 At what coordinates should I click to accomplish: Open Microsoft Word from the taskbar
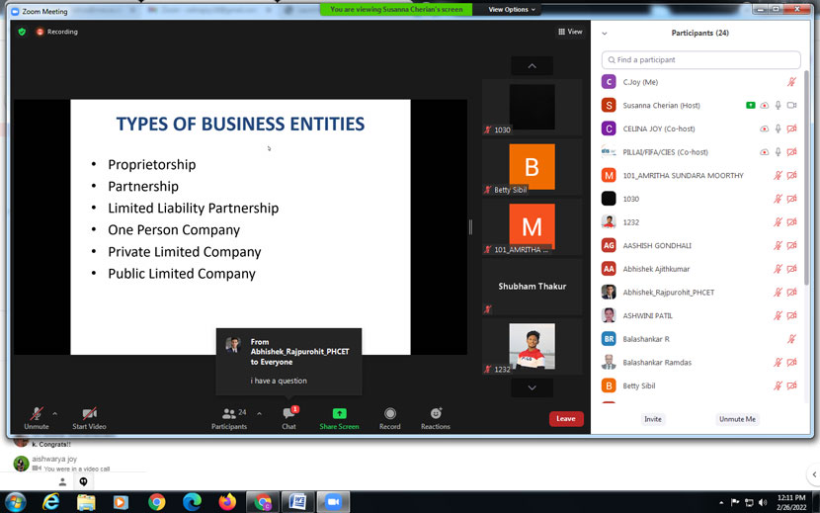tap(297, 502)
